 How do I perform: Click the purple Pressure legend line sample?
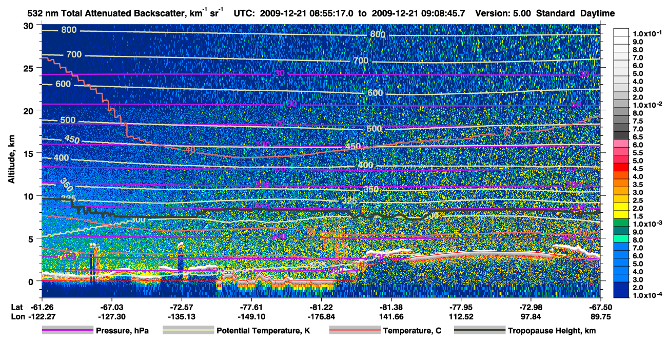pos(67,331)
